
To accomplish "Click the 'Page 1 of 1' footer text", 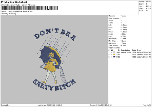I will pos(147,105).
